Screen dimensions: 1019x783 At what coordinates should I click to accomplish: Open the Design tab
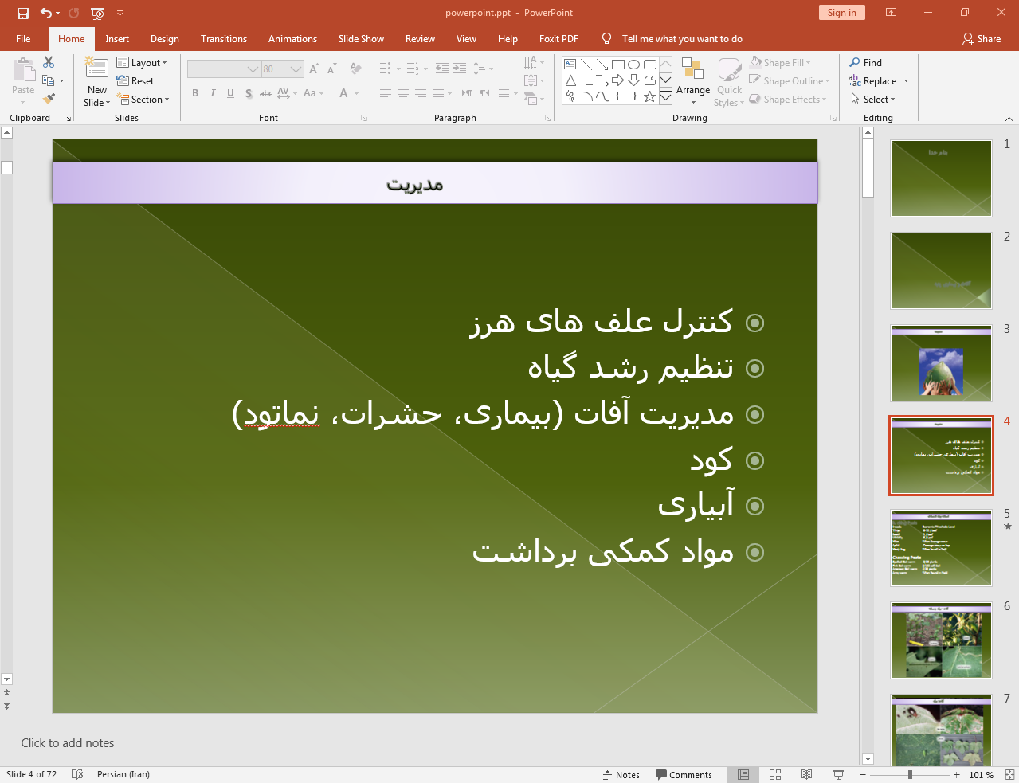click(x=164, y=39)
